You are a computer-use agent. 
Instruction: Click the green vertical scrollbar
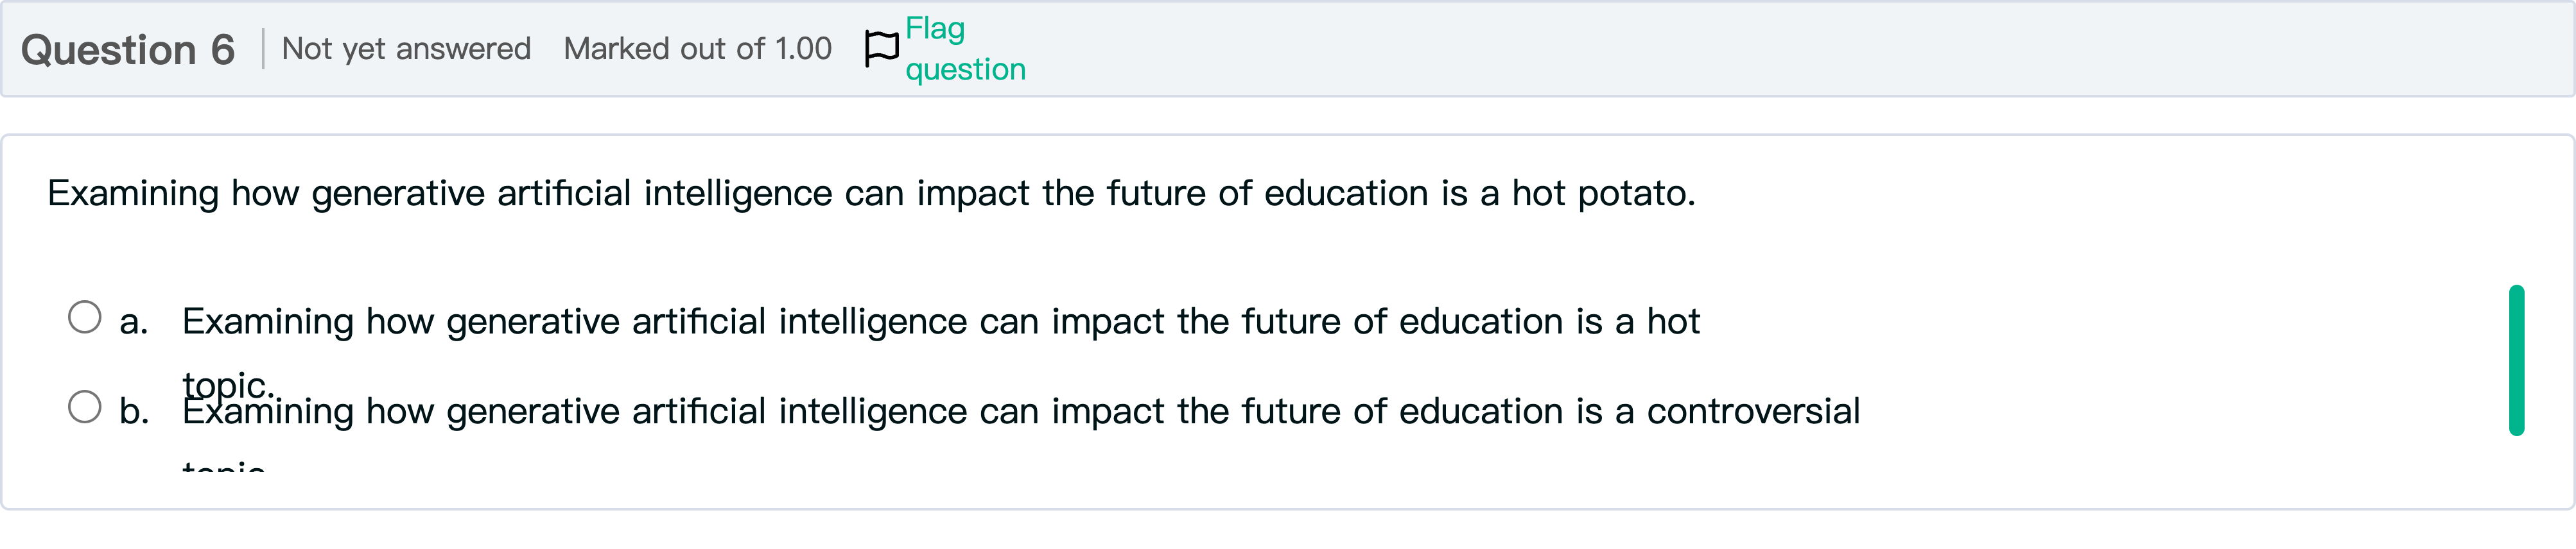tap(2516, 360)
